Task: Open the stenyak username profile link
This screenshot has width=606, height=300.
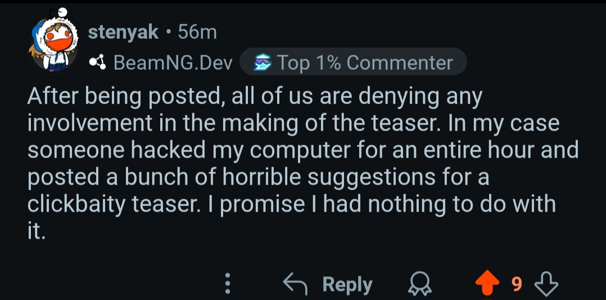Action: [x=123, y=33]
